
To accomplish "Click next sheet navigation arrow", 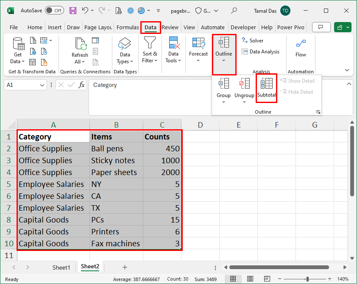I will click(x=28, y=267).
